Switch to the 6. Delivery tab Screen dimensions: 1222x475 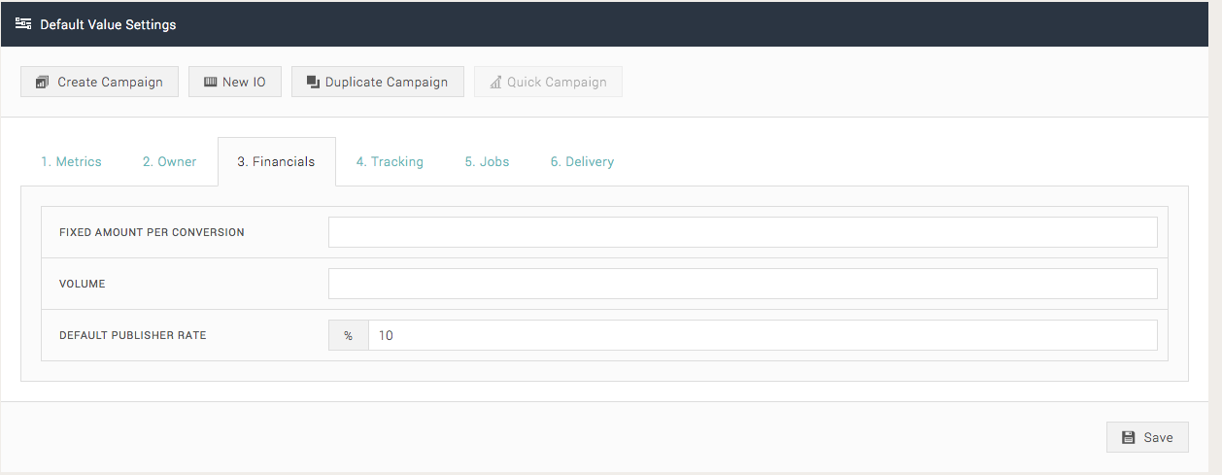[x=582, y=162]
